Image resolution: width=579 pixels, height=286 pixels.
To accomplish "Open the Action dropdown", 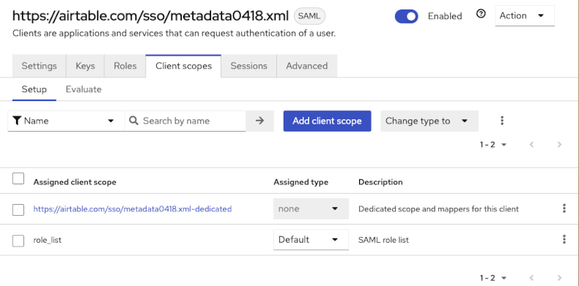I will pyautogui.click(x=525, y=16).
